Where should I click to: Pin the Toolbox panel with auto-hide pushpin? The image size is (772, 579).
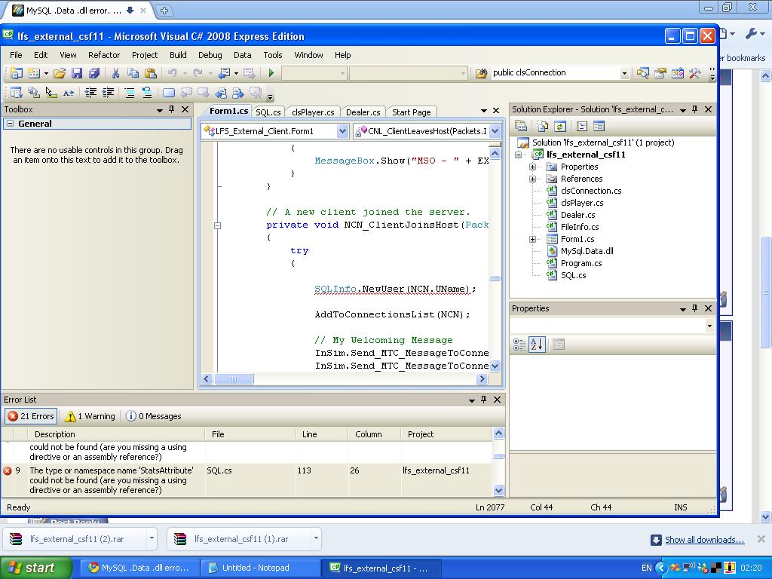[171, 109]
